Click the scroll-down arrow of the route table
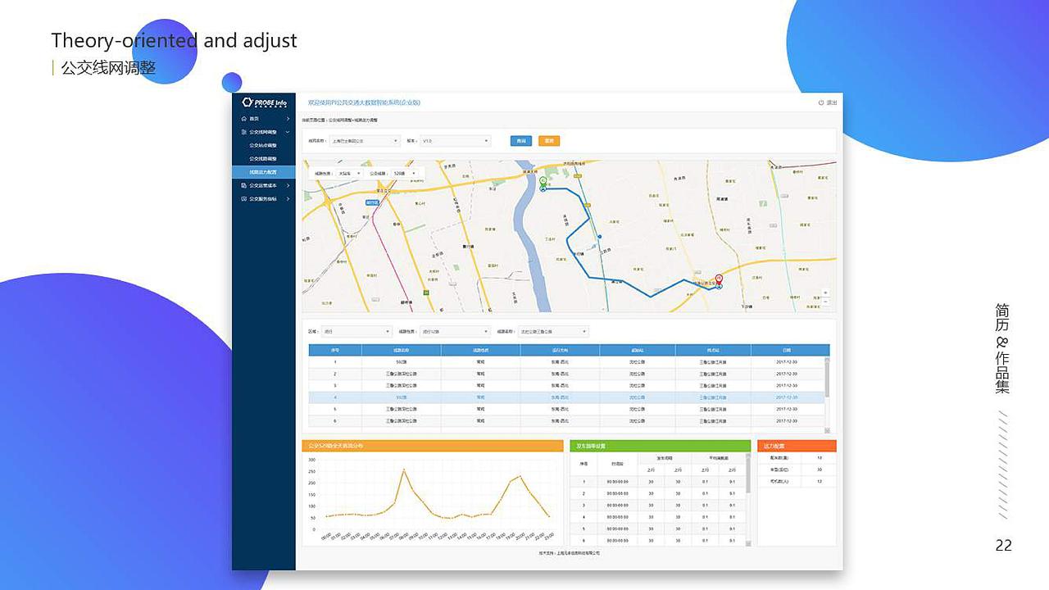The height and width of the screenshot is (590, 1049). 827,430
